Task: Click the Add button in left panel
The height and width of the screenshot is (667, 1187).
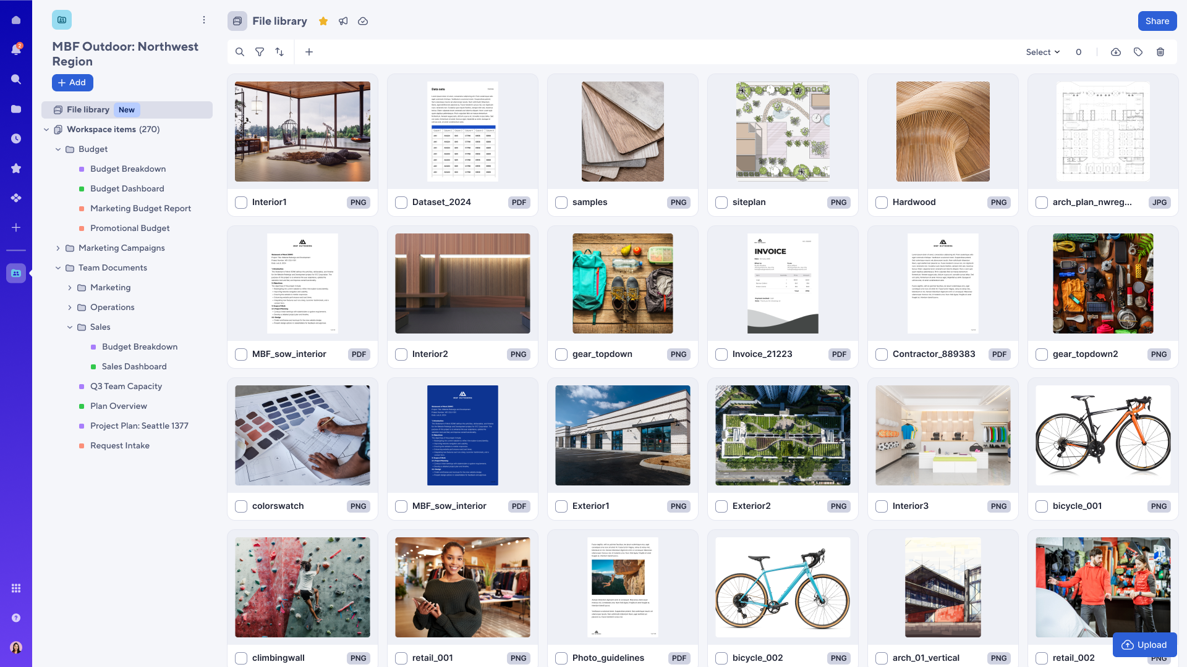Action: 72,82
